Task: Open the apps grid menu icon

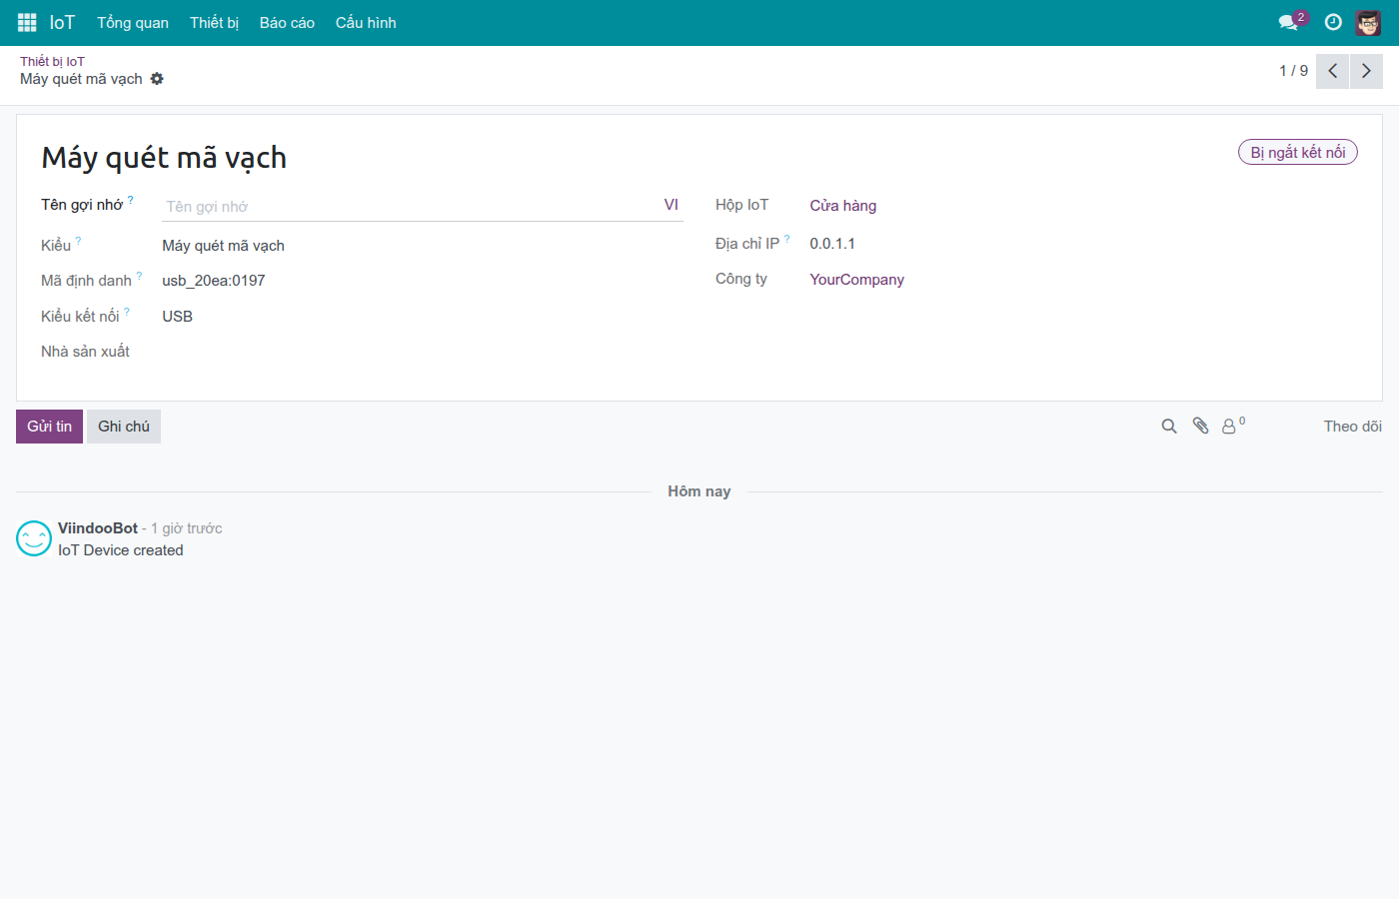Action: pyautogui.click(x=27, y=22)
